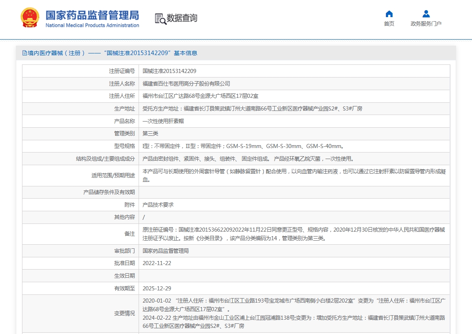The height and width of the screenshot is (334, 472).
Task: Click product name 一次性使用肝素帽
Action: coord(163,121)
